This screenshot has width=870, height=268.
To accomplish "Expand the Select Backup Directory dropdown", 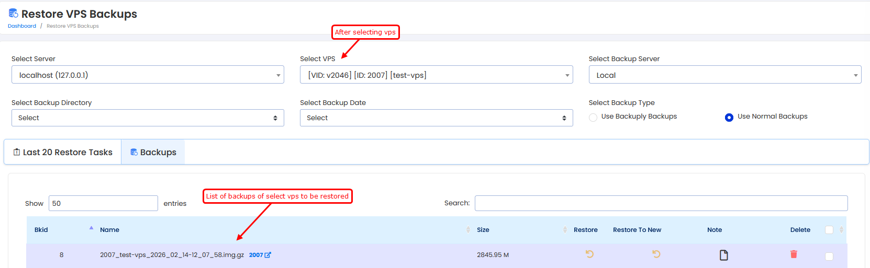I will (x=148, y=118).
